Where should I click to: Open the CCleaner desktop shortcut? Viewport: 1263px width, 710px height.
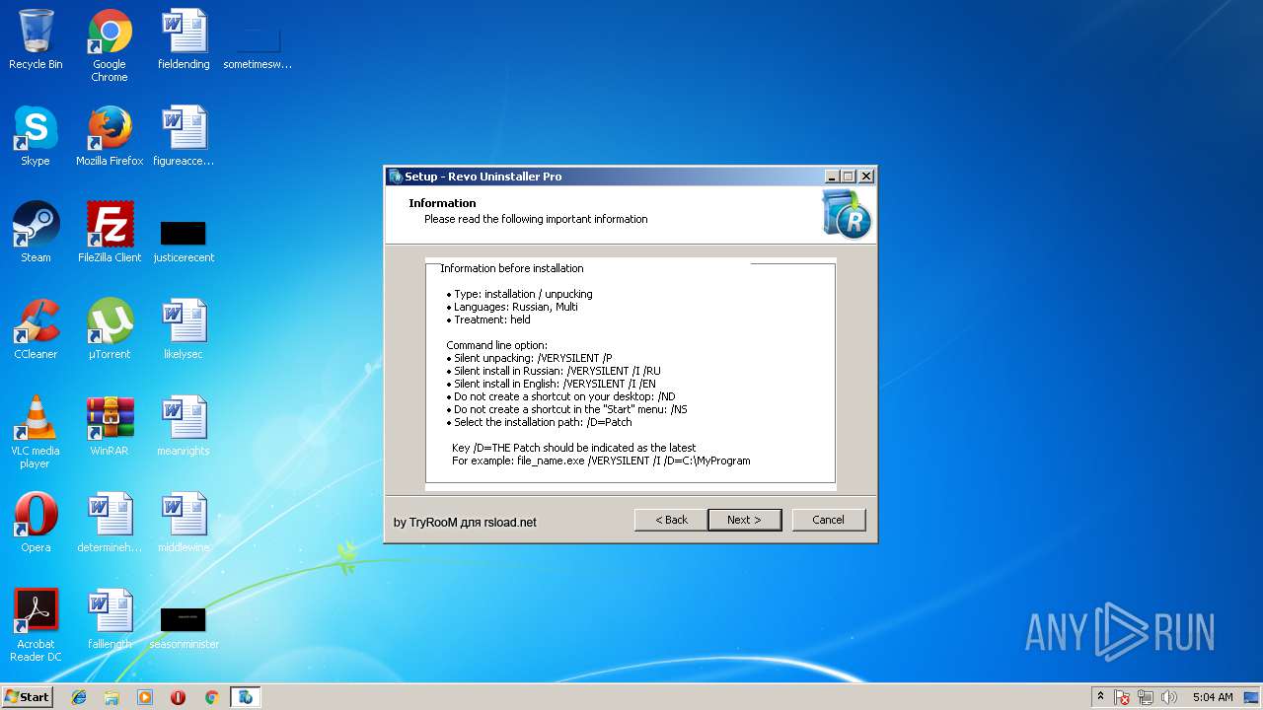coord(36,329)
